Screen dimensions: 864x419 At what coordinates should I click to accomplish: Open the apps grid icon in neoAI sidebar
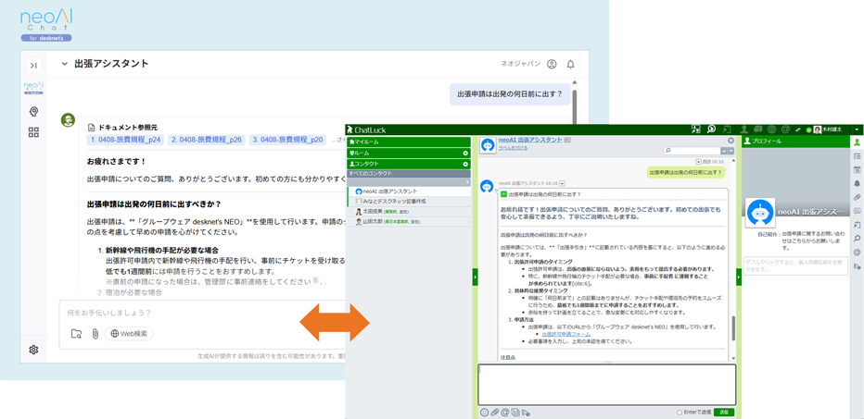click(x=33, y=132)
